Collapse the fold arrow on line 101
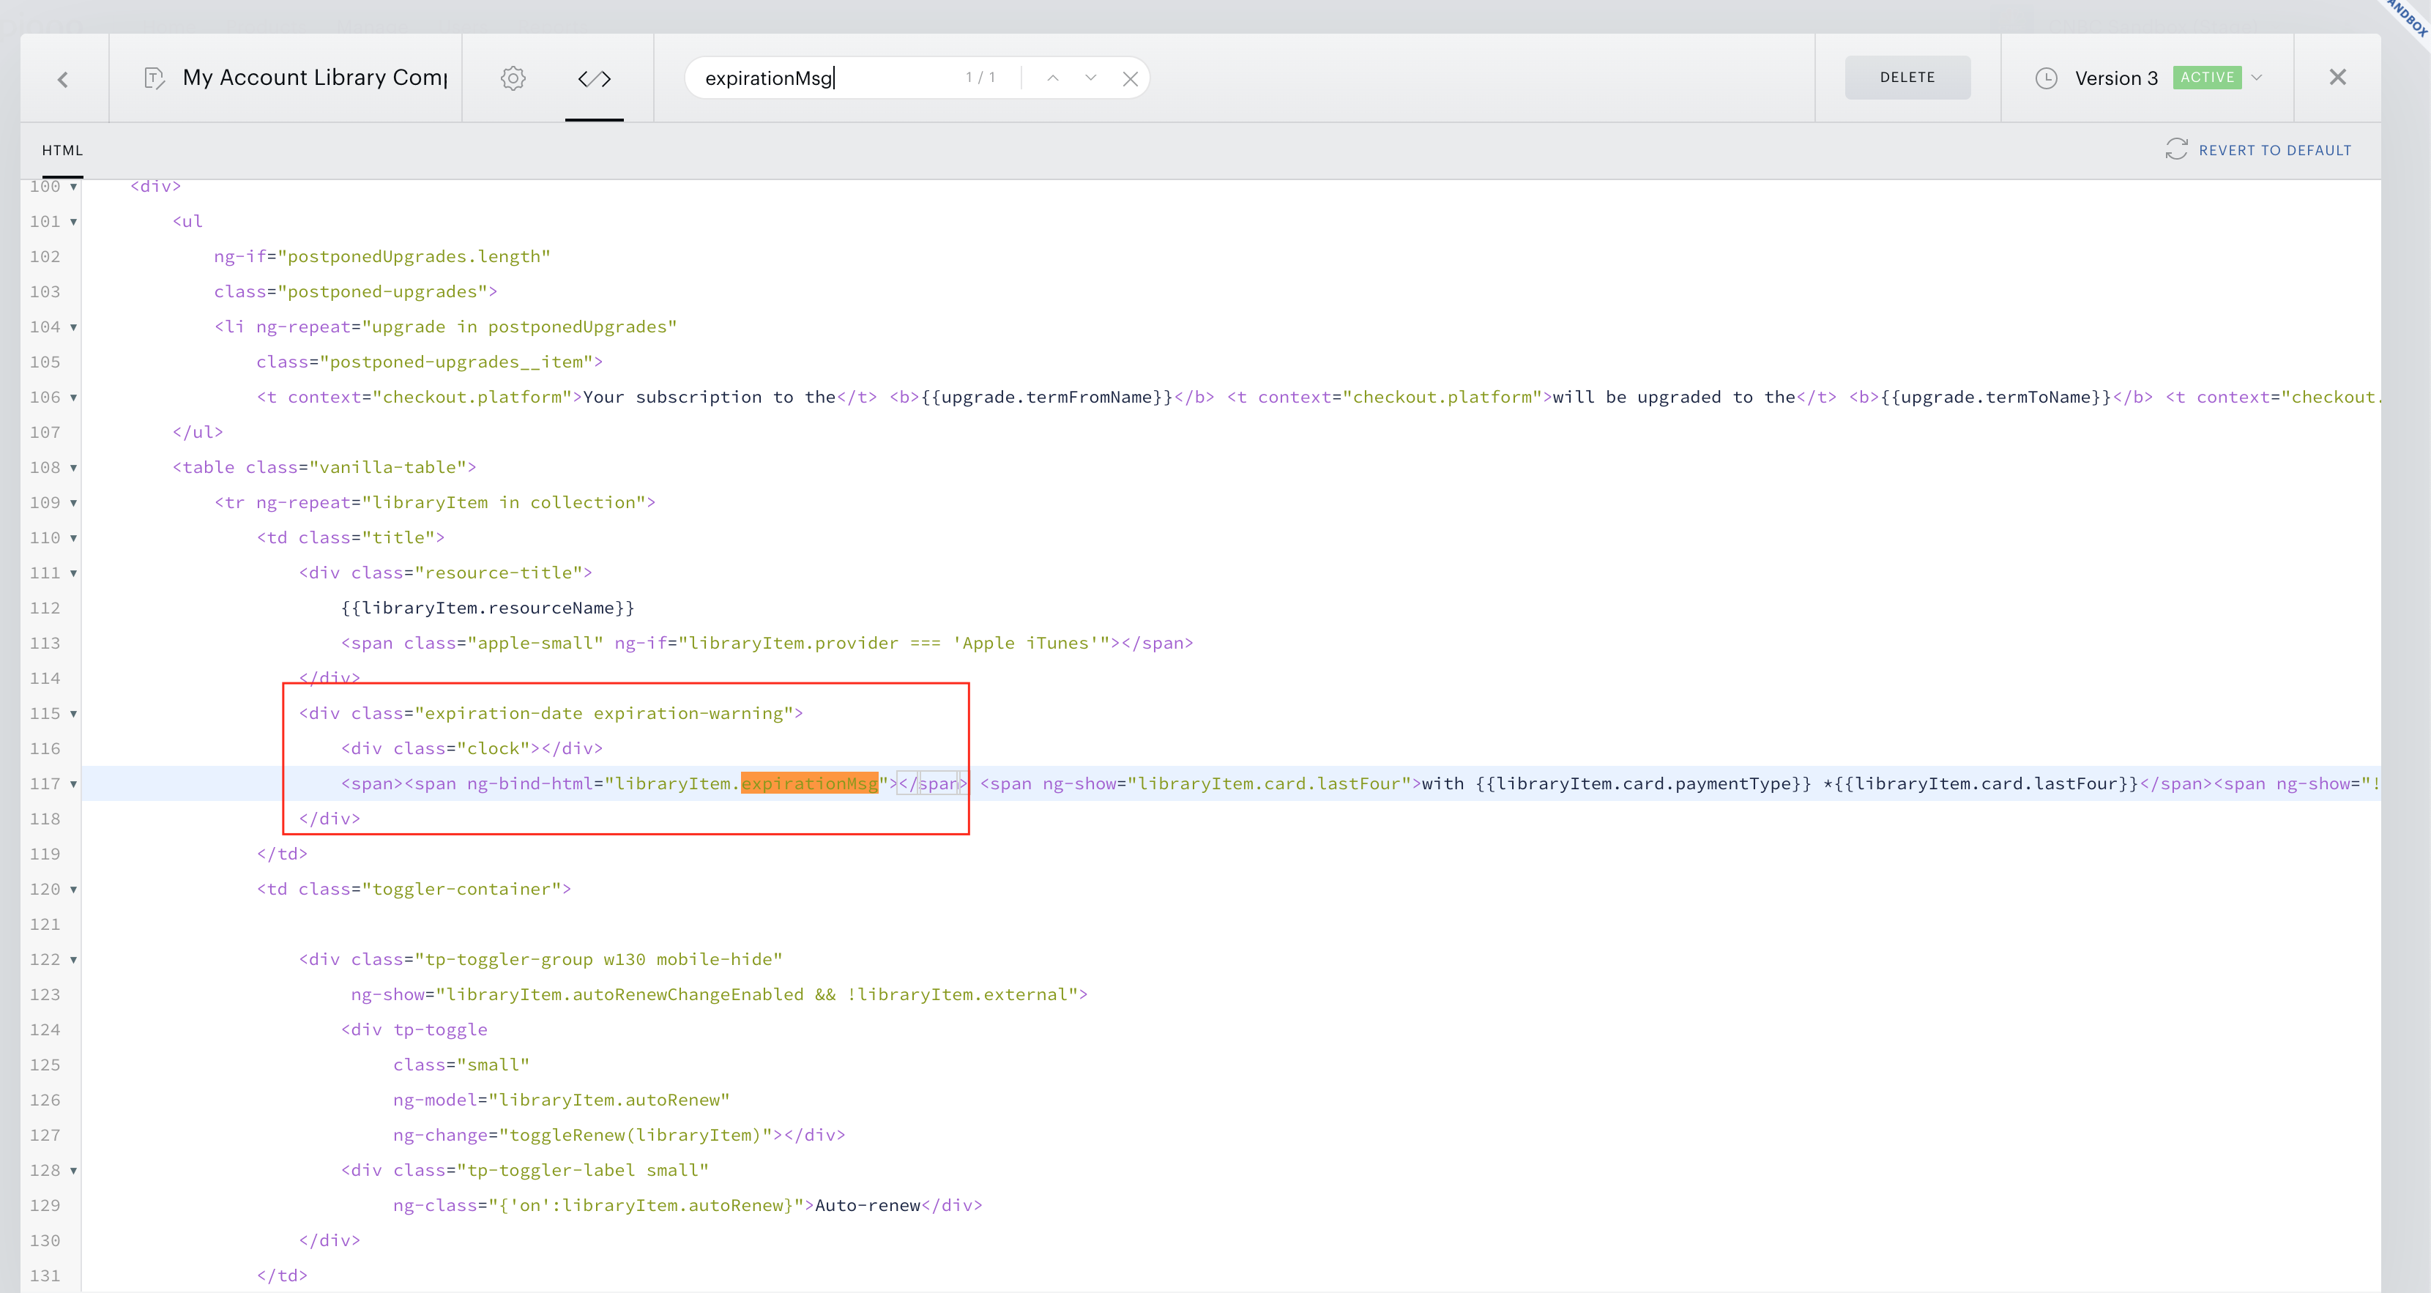The height and width of the screenshot is (1293, 2431). point(74,223)
